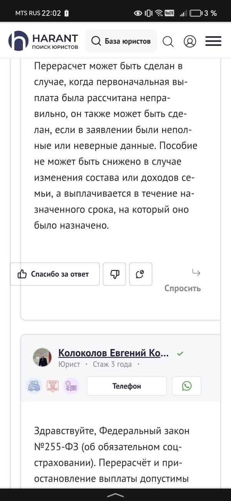Open the search magnifier icon
This screenshot has height=501, width=231.
pos(168,41)
